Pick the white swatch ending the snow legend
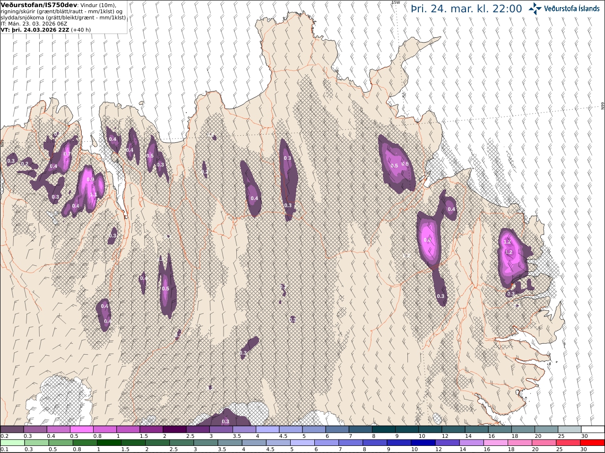The image size is (605, 453). [x=592, y=429]
